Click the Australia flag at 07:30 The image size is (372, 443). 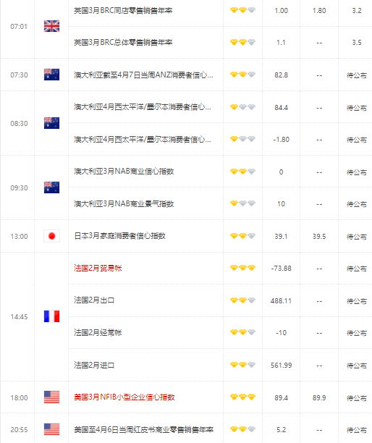(x=51, y=75)
